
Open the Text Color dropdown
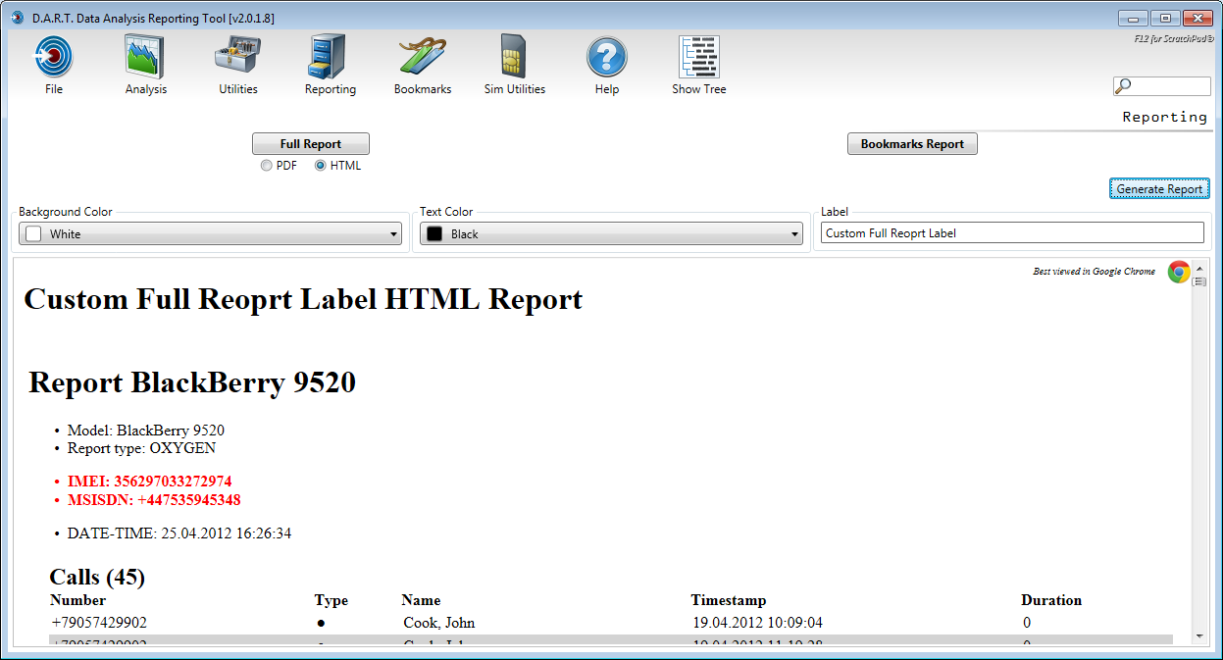[x=612, y=234]
